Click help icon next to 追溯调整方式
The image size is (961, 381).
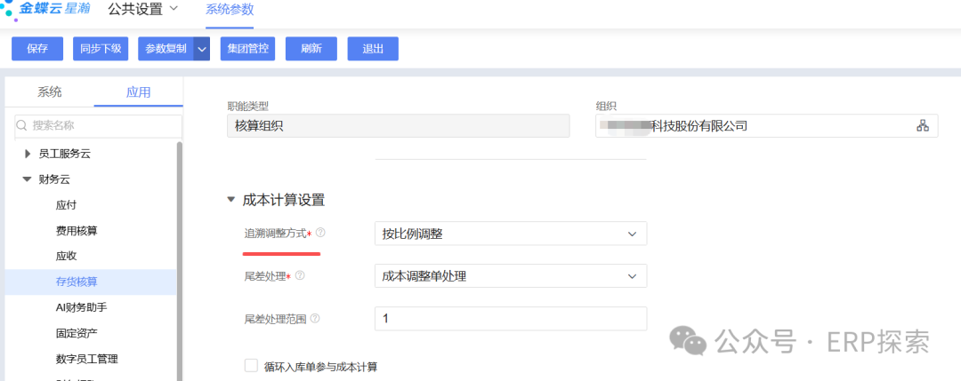[320, 233]
